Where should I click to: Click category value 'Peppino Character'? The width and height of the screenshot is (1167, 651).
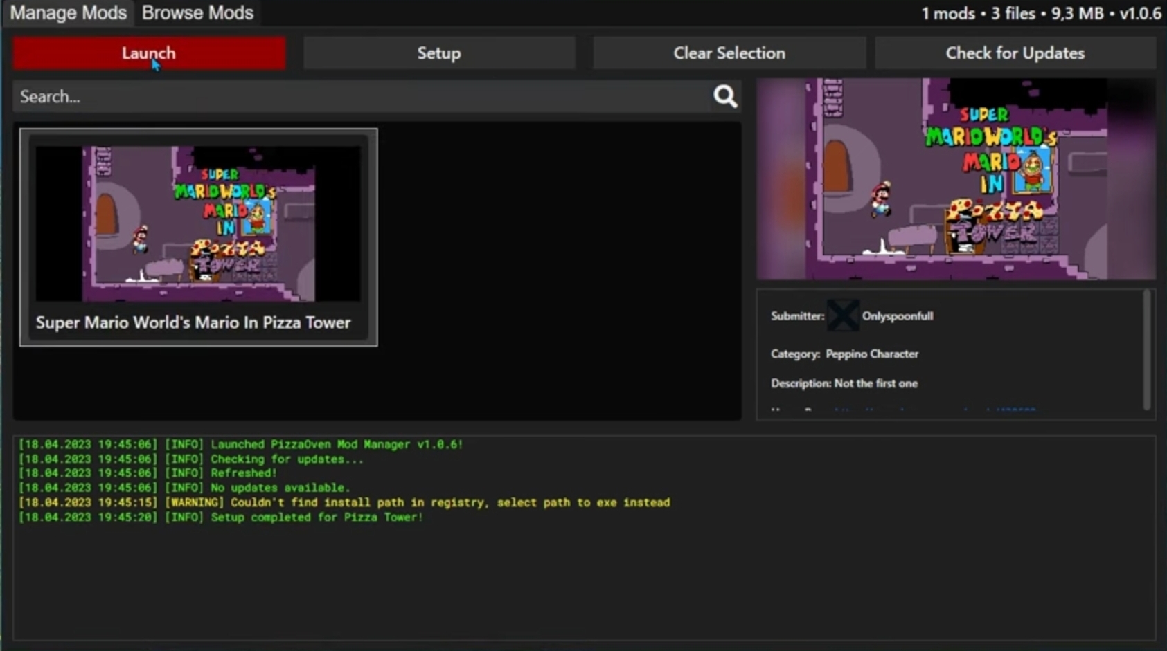[x=872, y=354]
